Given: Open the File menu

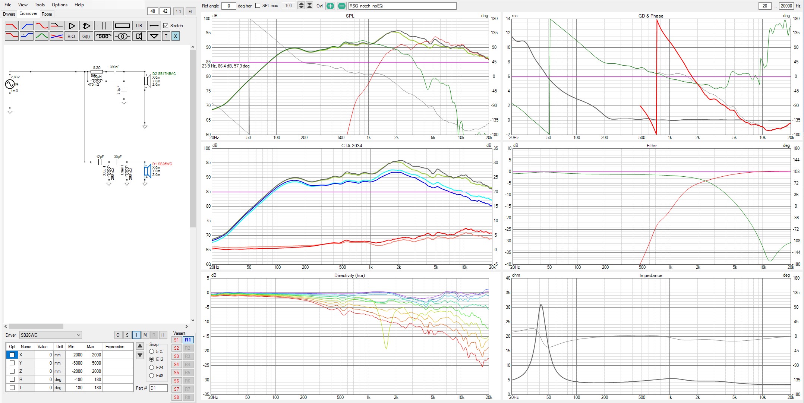Looking at the screenshot, I should coord(8,5).
